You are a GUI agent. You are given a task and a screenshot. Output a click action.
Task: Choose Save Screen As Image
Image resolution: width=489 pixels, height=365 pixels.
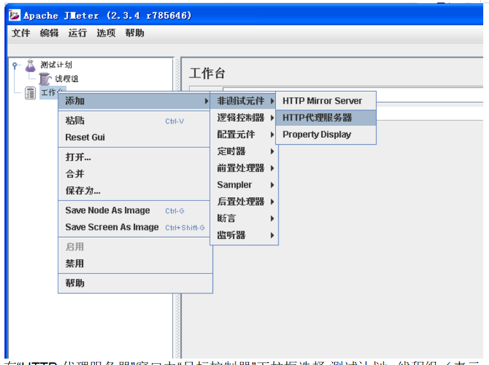click(x=134, y=227)
